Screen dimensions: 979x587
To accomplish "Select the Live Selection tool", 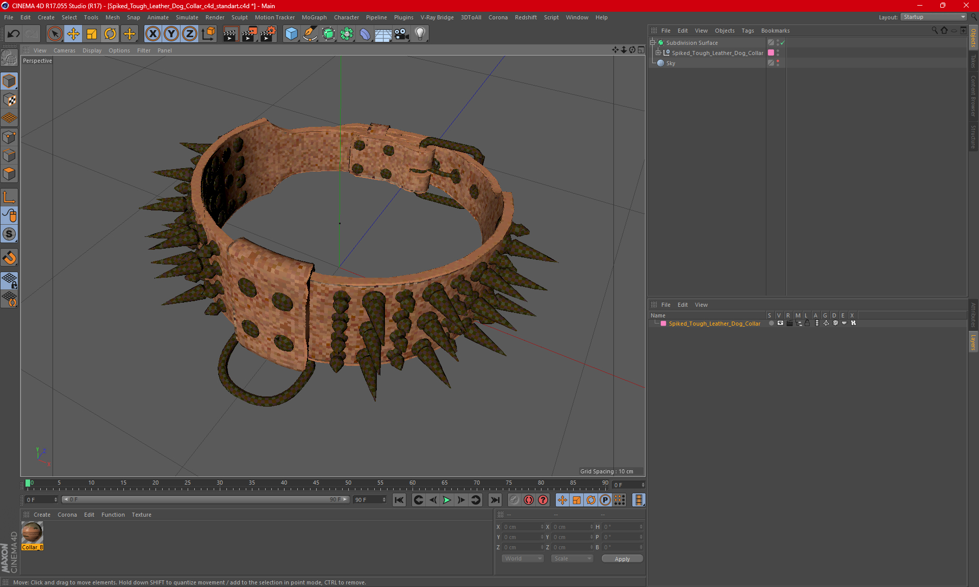I will (x=55, y=34).
